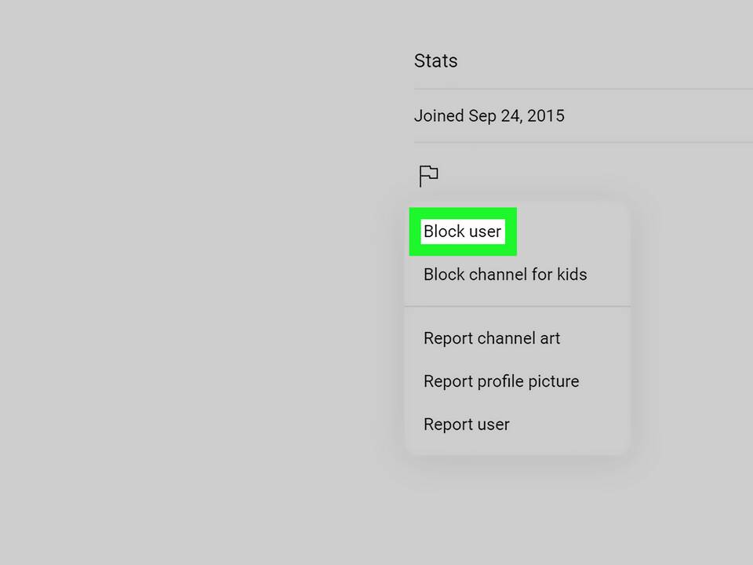The width and height of the screenshot is (753, 565).
Task: Choose "Block channel for kids" option
Action: pyautogui.click(x=505, y=275)
